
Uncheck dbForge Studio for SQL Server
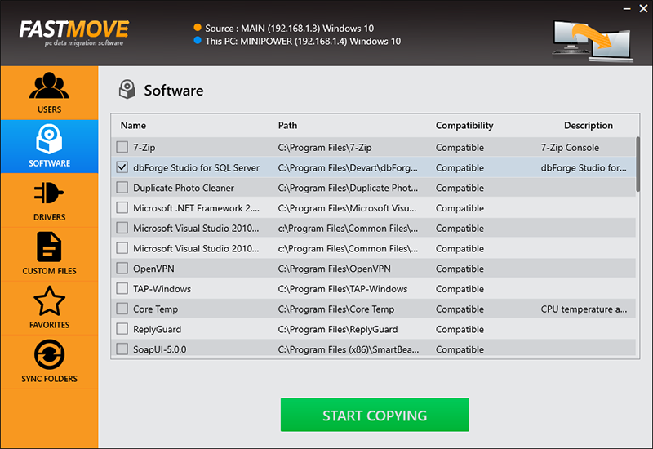122,168
